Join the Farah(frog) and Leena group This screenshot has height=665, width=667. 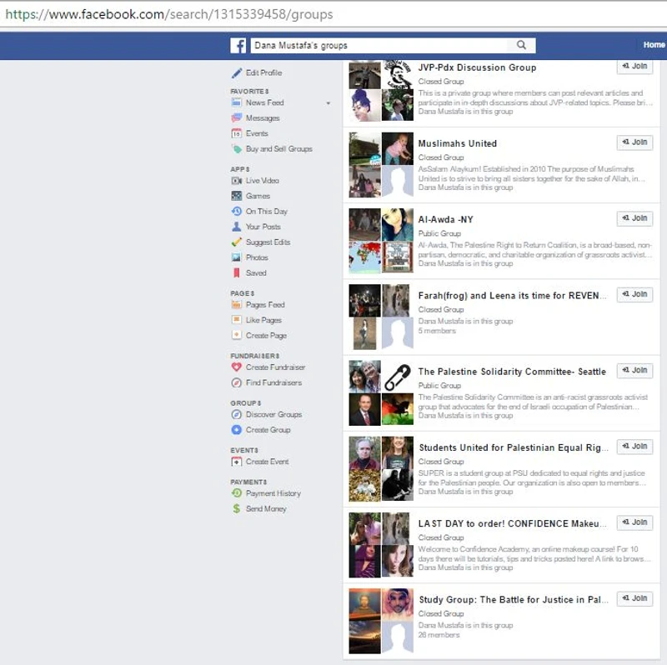[634, 294]
